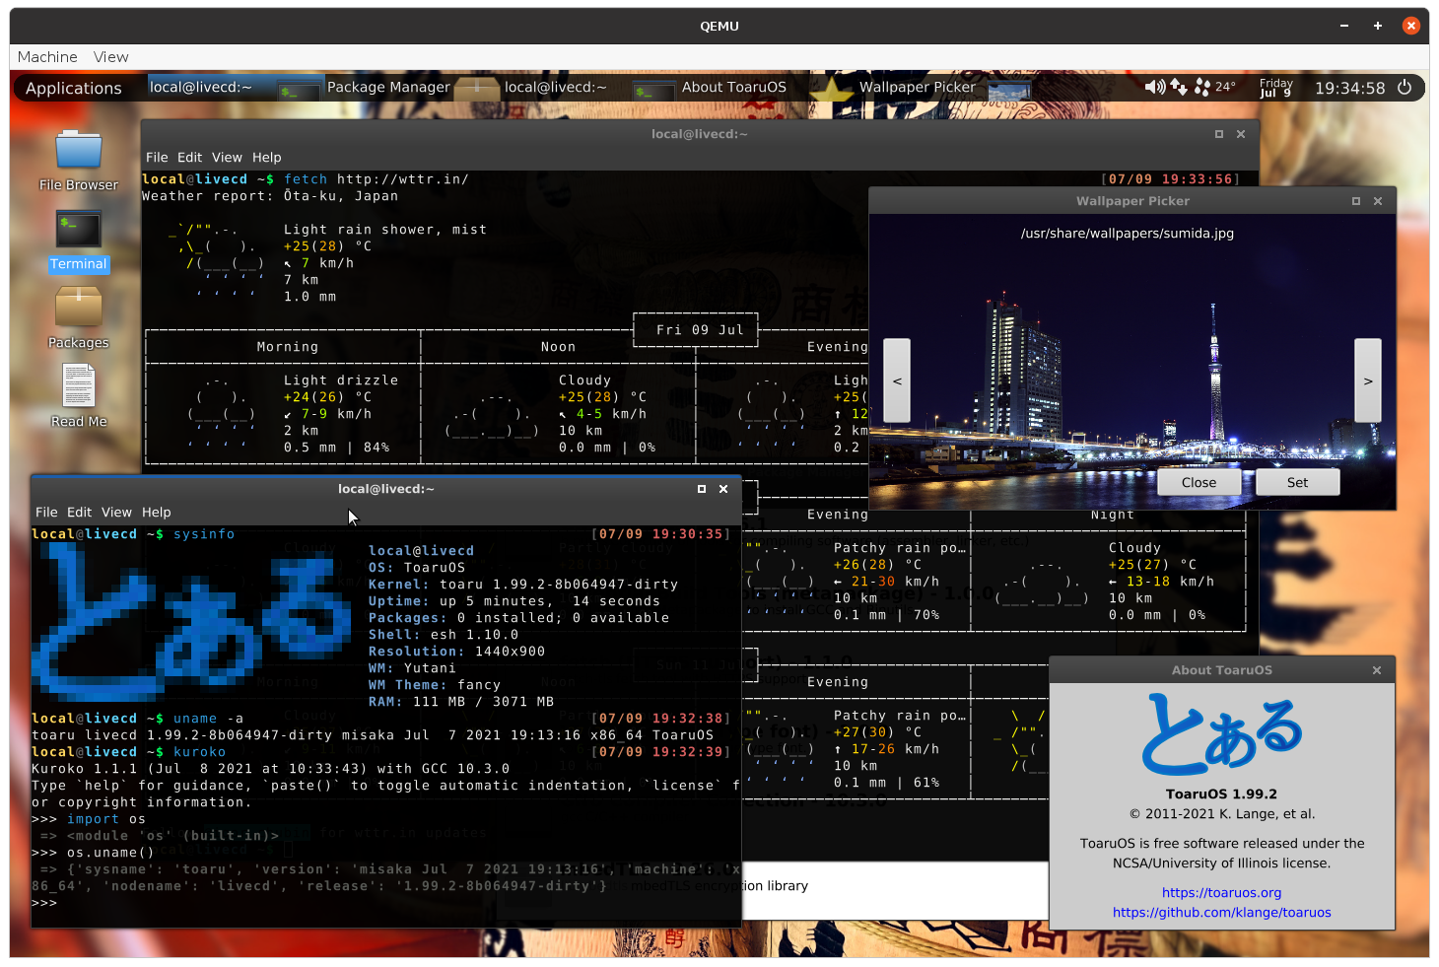Click the 'About ToaruOS' window title bar
1439x967 pixels.
1222,670
